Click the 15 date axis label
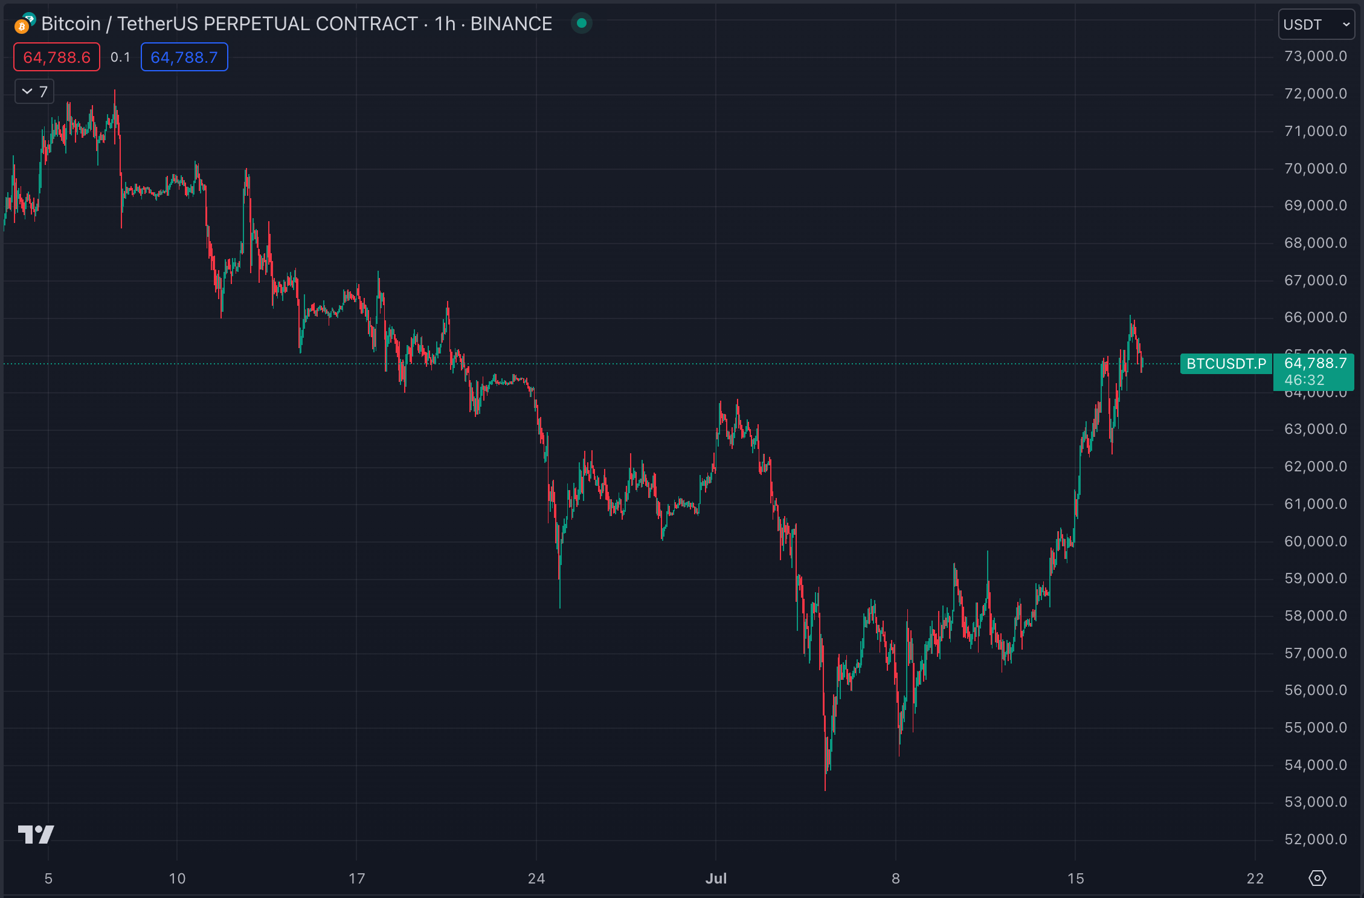 [1075, 878]
